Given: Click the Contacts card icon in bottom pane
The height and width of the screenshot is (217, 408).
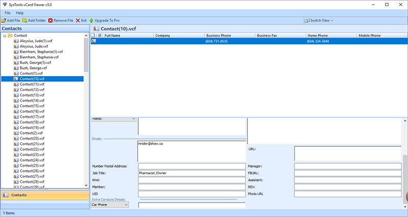Looking at the screenshot, I should [6, 195].
